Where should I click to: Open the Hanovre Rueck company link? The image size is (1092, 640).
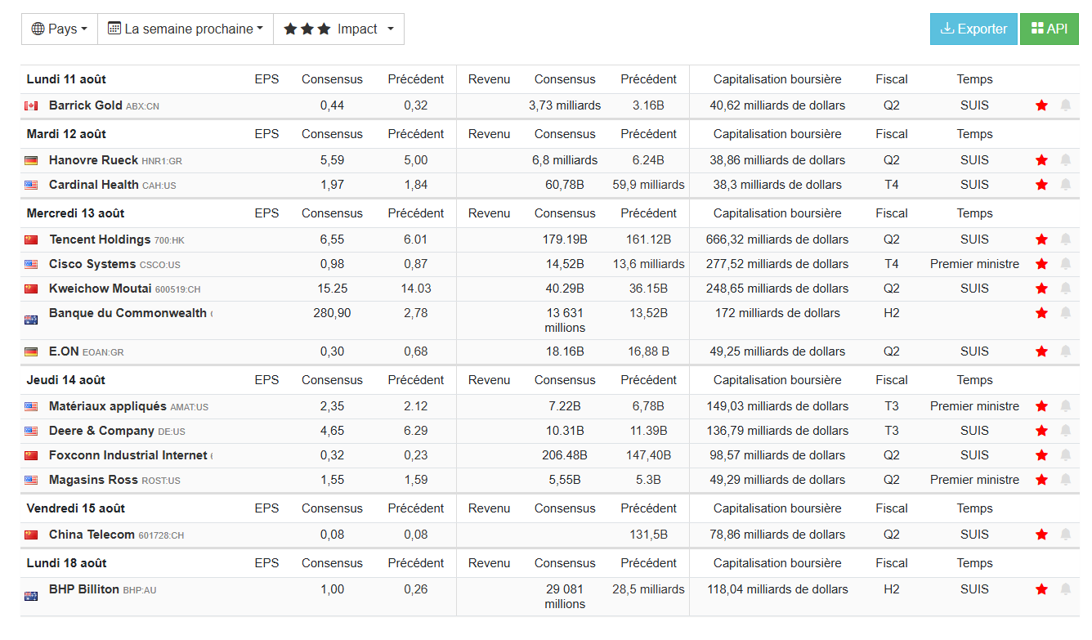[x=93, y=160]
